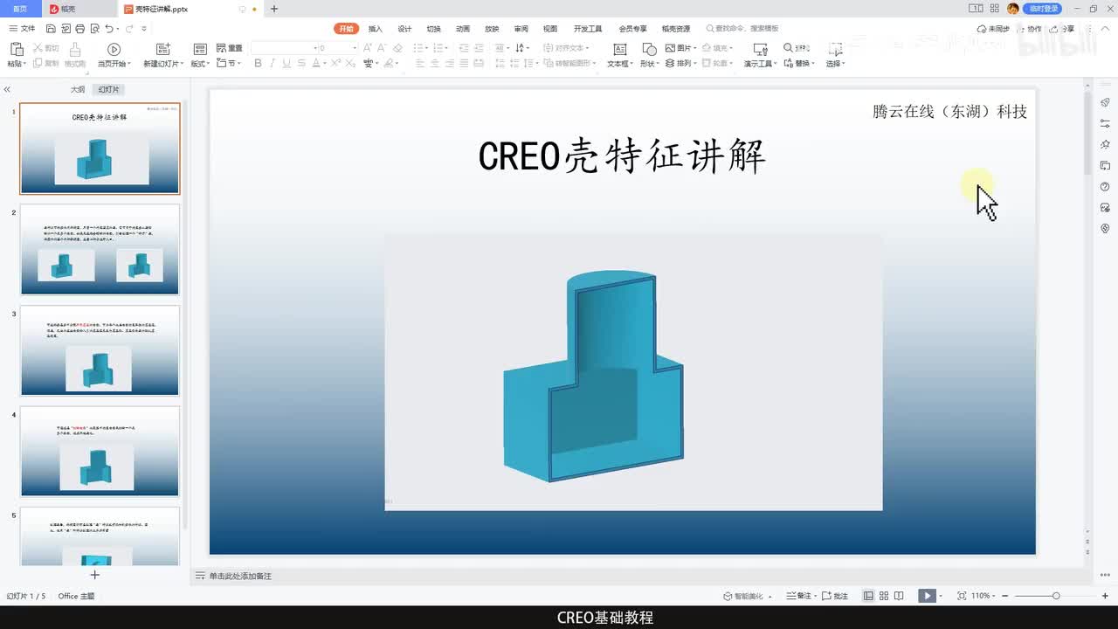Select slide 4 thumbnail

click(x=100, y=451)
